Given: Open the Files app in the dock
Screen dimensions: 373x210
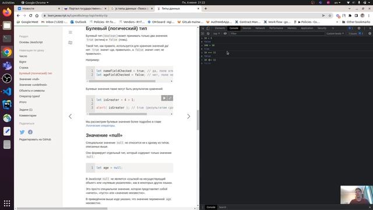Looking at the screenshot, I should tap(7, 25).
